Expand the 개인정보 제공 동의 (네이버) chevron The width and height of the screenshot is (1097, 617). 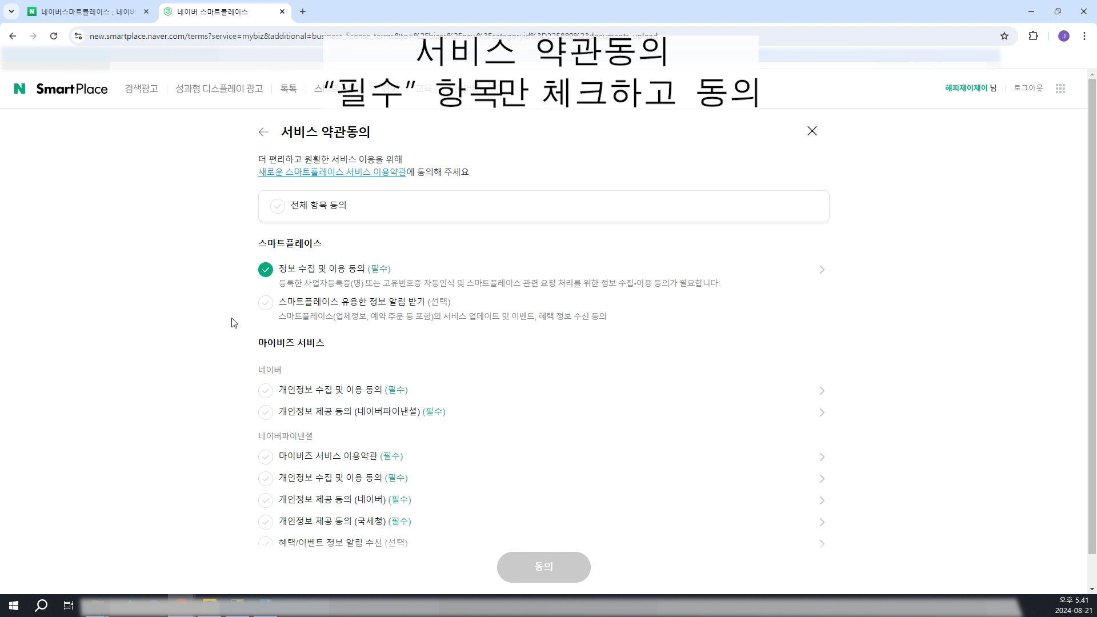click(x=822, y=500)
